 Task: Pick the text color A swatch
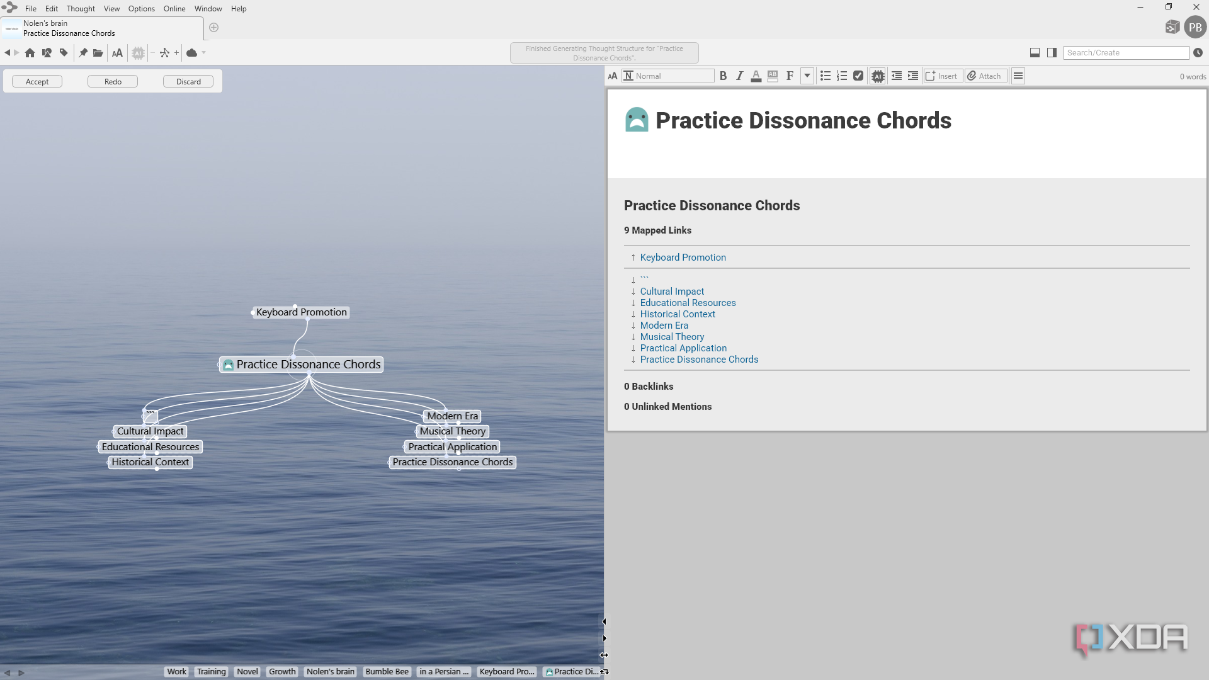point(756,76)
